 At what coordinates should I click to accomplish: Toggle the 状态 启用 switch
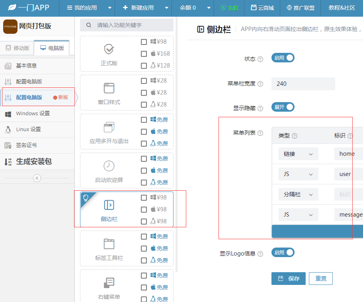(x=283, y=58)
